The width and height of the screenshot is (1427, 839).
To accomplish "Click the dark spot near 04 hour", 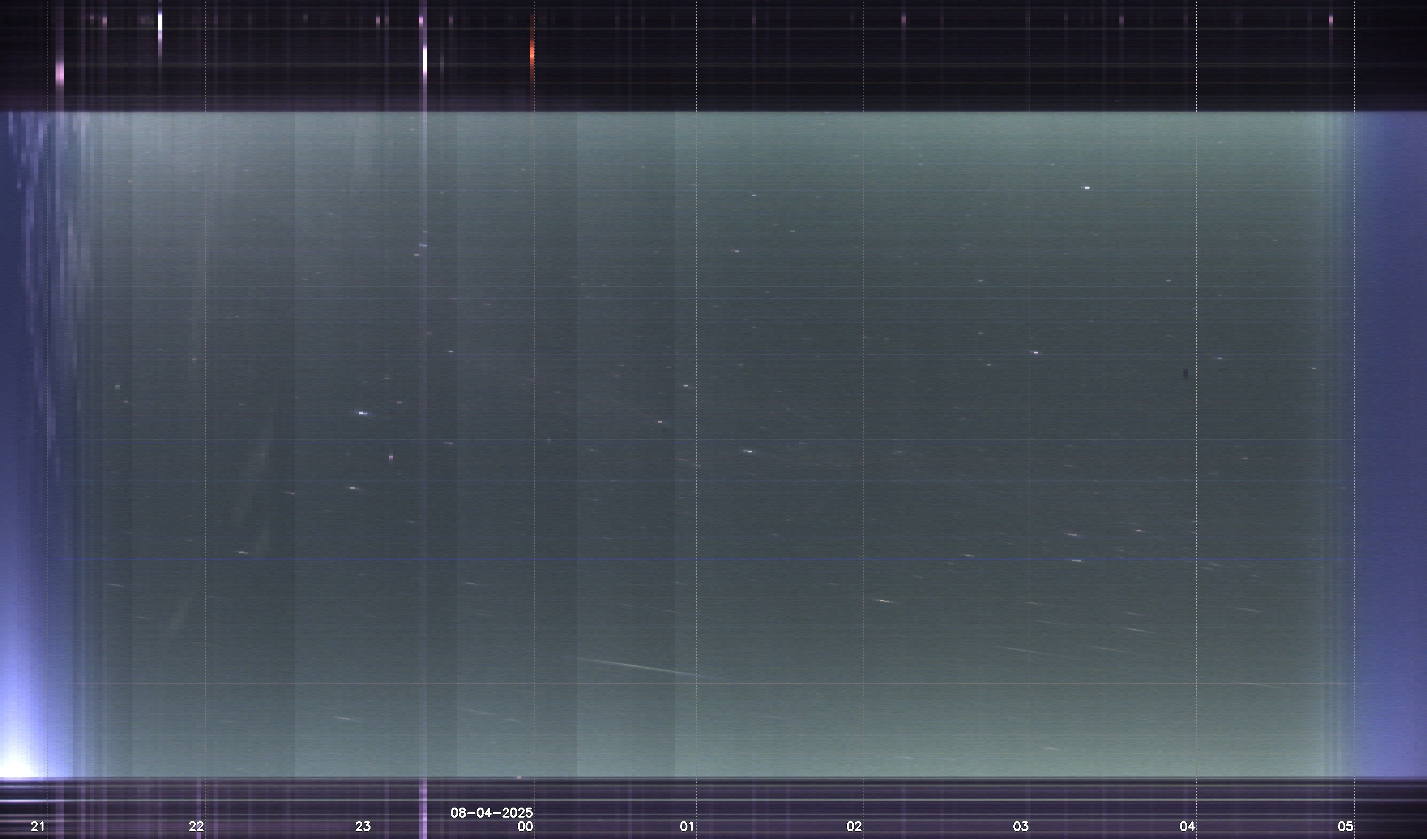I will point(1185,373).
